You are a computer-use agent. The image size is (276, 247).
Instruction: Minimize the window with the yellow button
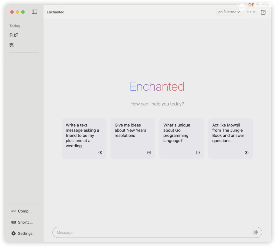pyautogui.click(x=17, y=12)
